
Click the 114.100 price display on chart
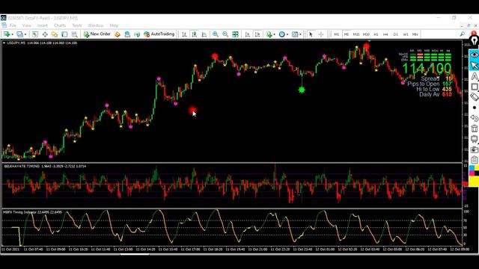(x=427, y=69)
